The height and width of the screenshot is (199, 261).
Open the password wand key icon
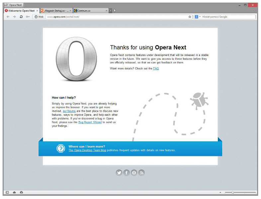(x=28, y=17)
